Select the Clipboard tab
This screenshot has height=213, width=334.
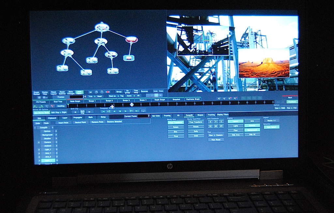tap(52, 118)
